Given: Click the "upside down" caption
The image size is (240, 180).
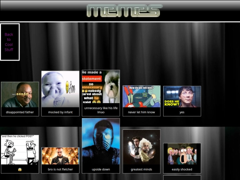Looking at the screenshot, I should [x=101, y=169].
